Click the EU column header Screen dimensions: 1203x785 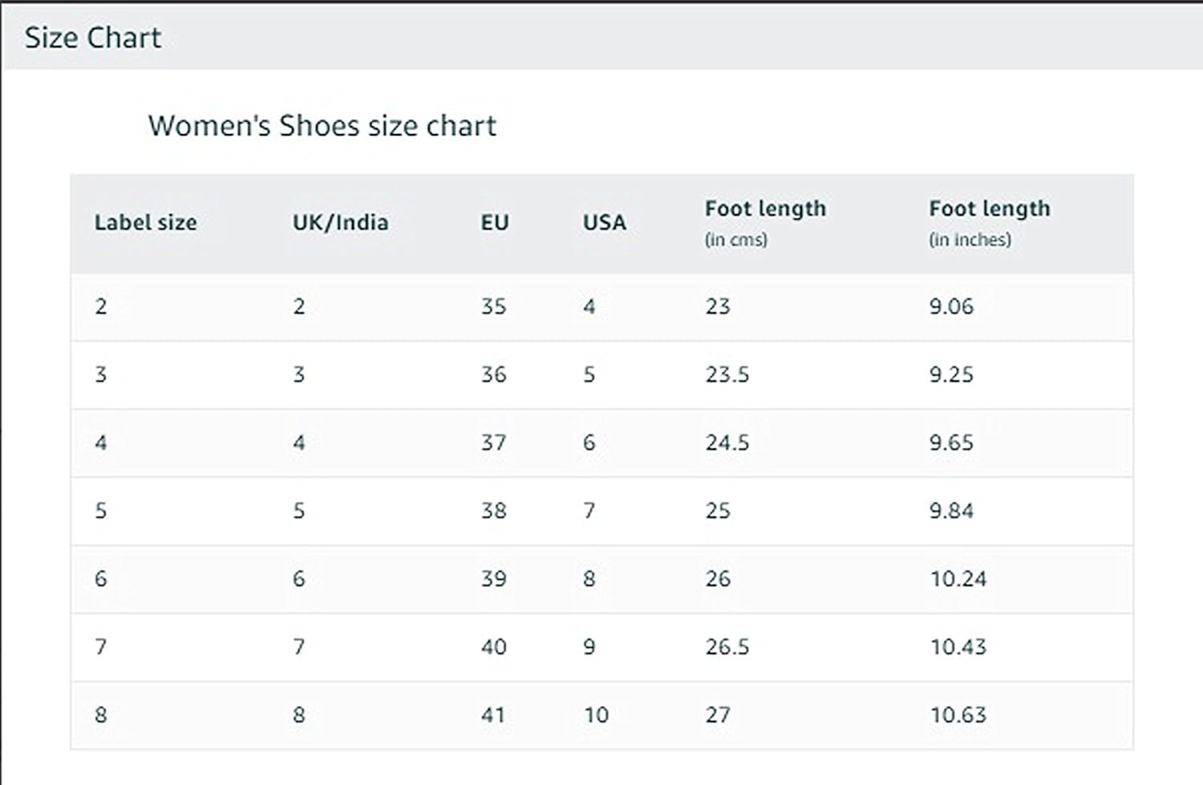click(x=495, y=222)
